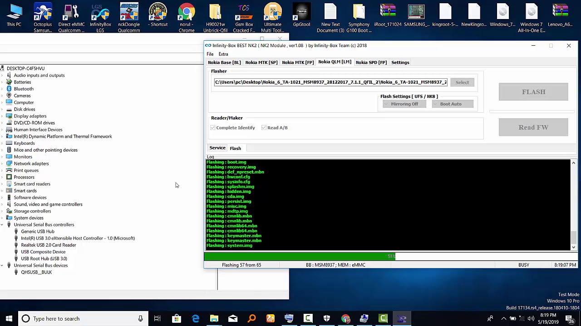Click firmware path input field

click(x=331, y=82)
